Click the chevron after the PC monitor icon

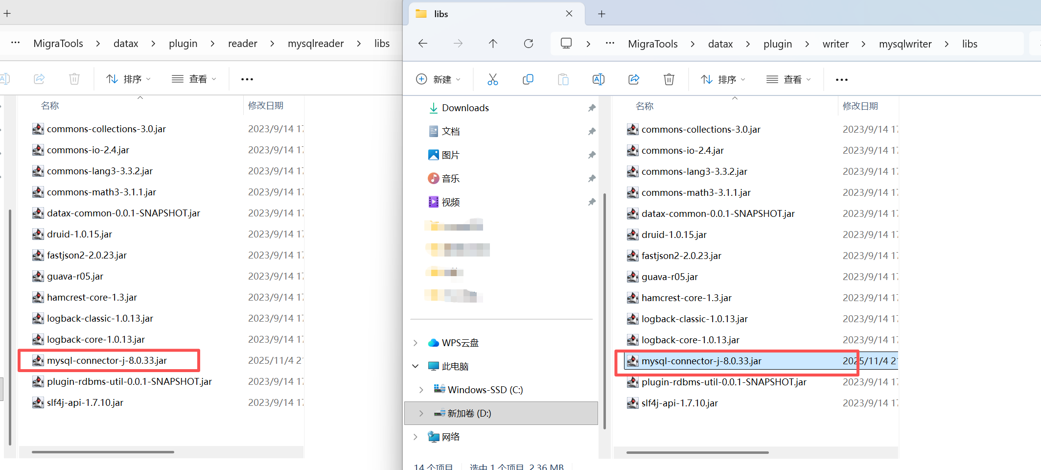click(588, 44)
